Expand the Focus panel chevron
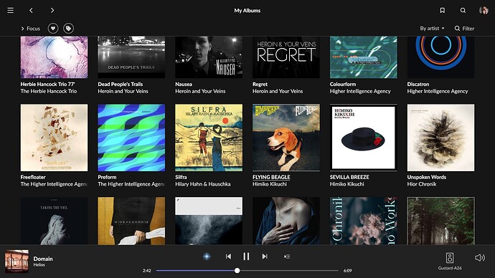The width and height of the screenshot is (495, 278). point(22,29)
